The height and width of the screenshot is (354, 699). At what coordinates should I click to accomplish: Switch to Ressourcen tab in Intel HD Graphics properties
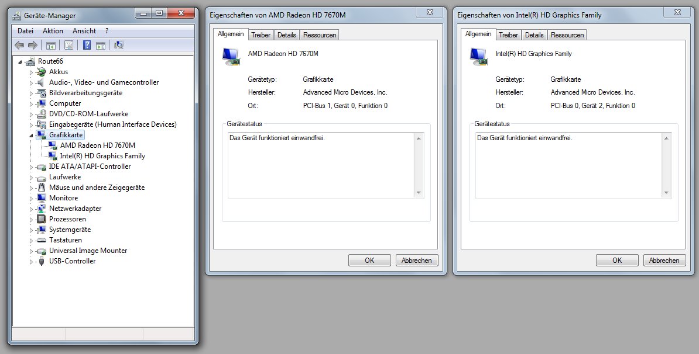[x=567, y=34]
